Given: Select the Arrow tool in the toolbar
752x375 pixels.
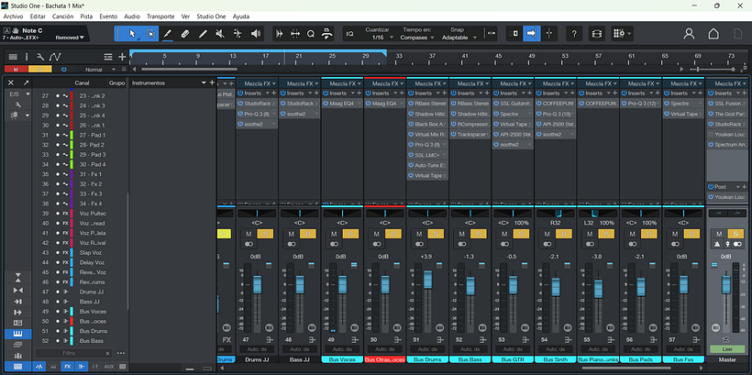Looking at the screenshot, I should pos(132,34).
